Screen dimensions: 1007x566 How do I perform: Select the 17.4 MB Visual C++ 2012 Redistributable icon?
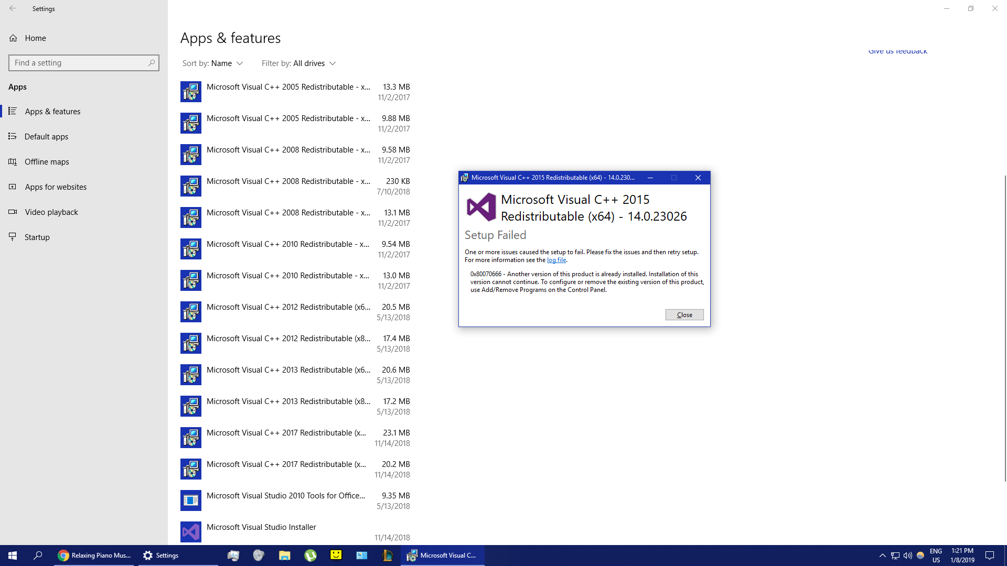point(191,343)
